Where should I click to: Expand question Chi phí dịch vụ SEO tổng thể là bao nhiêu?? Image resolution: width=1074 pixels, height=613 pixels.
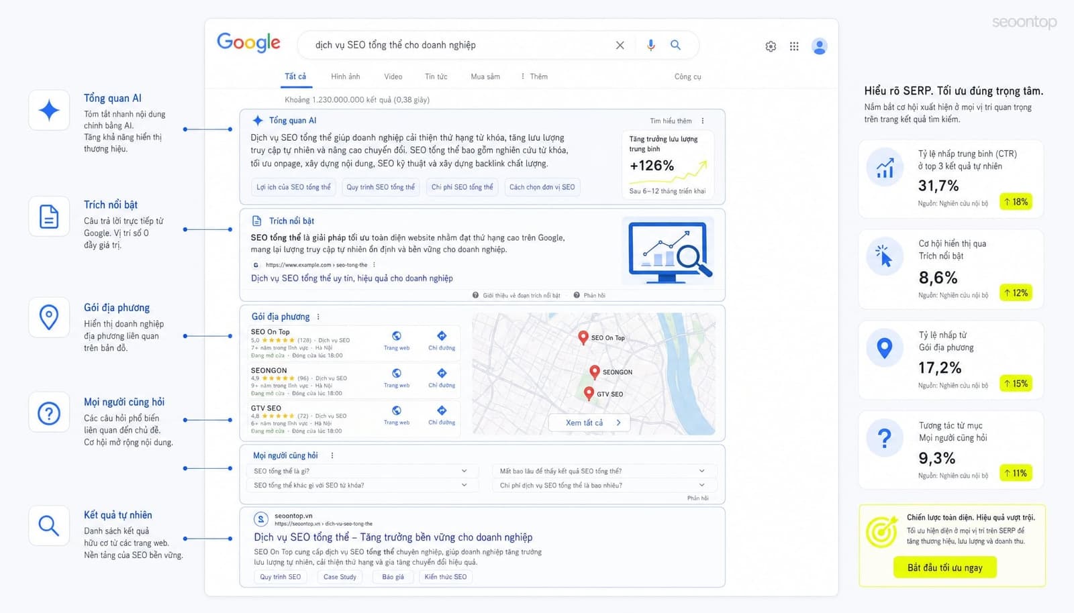[x=604, y=485]
